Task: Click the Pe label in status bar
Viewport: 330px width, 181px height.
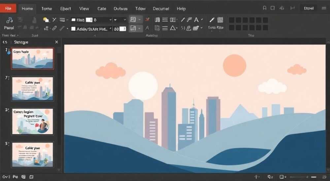Action: pos(15,177)
